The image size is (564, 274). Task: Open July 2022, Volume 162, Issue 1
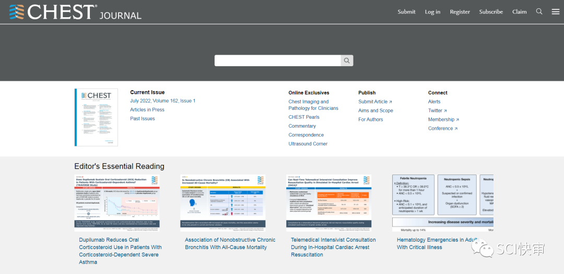pos(162,101)
